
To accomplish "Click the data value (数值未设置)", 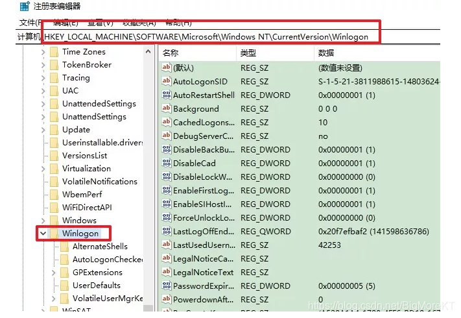I will (x=340, y=68).
